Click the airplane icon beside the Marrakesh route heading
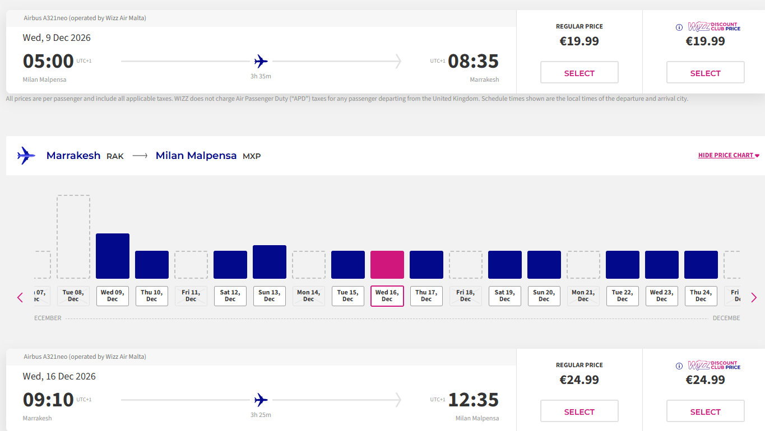The image size is (765, 431). pos(26,156)
